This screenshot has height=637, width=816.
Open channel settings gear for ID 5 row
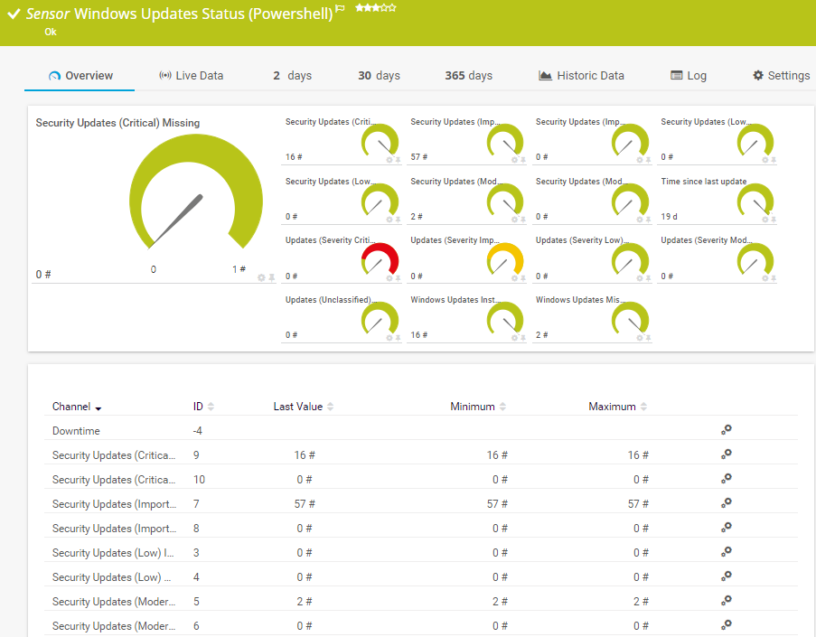pos(726,601)
